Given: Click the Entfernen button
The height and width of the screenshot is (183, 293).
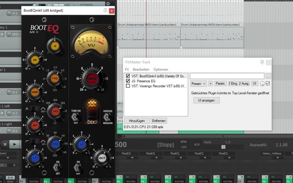Looking at the screenshot, I should click(x=159, y=121).
